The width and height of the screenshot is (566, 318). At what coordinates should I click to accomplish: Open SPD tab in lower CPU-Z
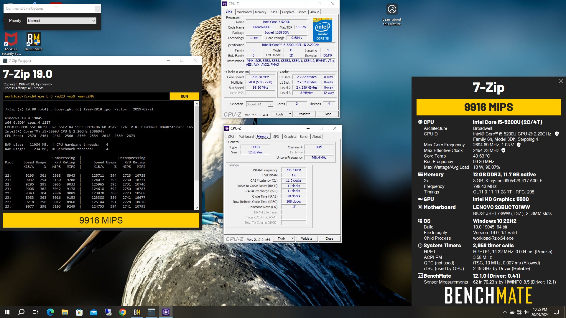pos(276,137)
